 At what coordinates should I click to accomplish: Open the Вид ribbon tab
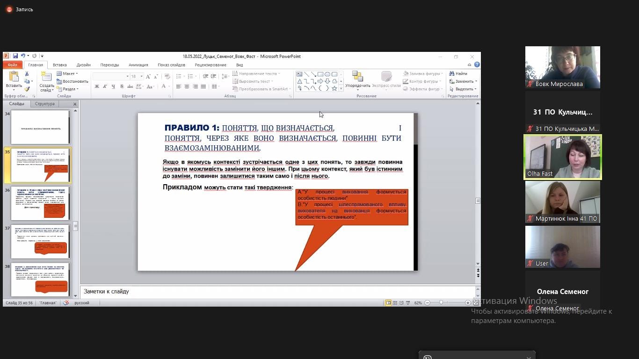[240, 65]
